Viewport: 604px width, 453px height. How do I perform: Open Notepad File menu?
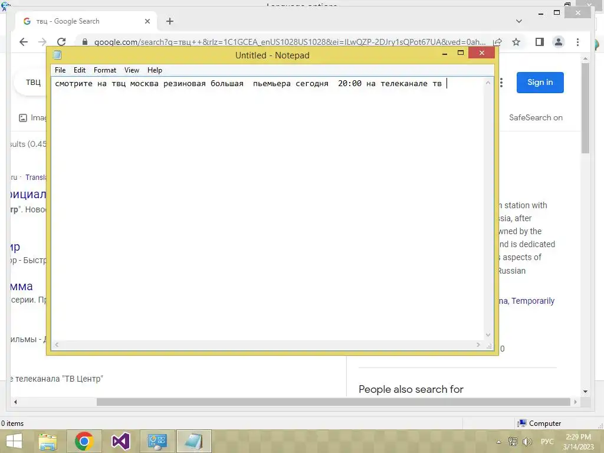60,70
